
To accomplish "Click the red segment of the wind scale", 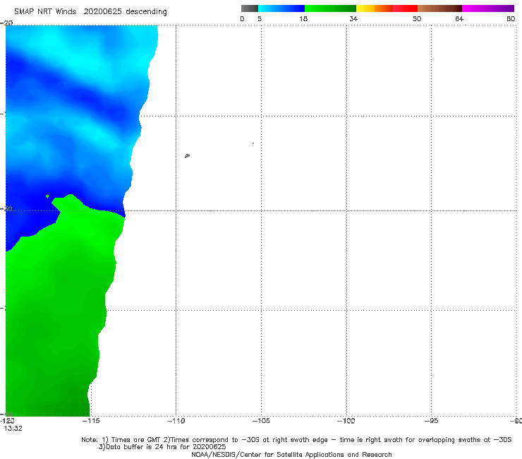I will (x=405, y=8).
